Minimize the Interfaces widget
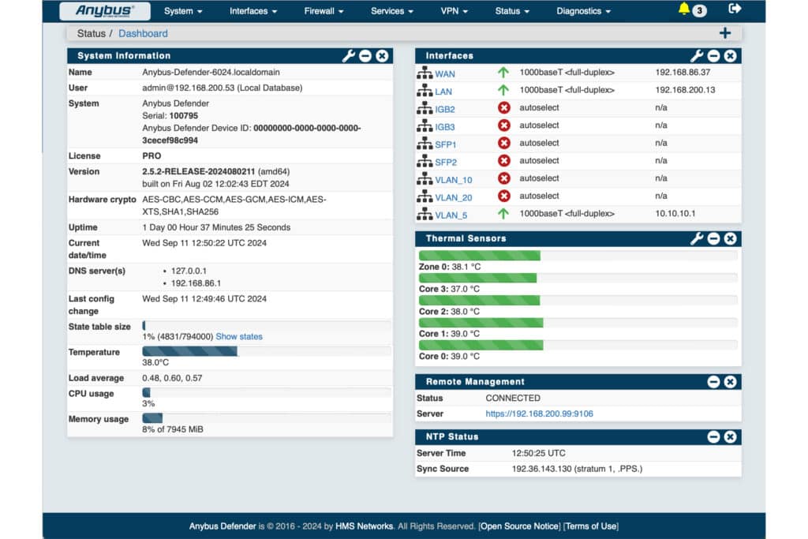Image resolution: width=808 pixels, height=539 pixels. click(x=713, y=56)
